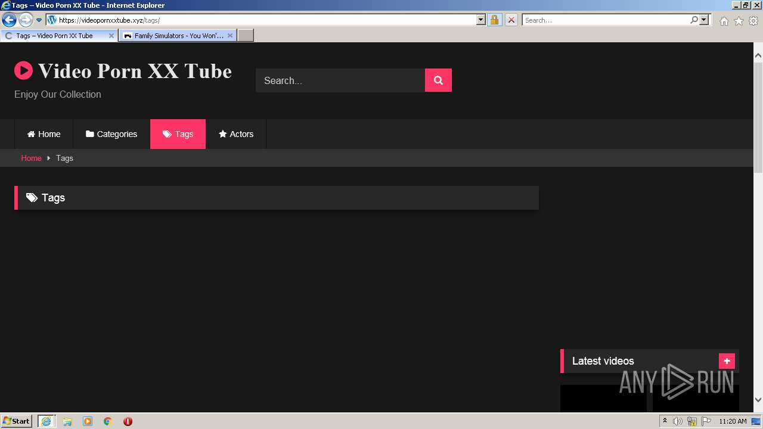Click the Enjoy Our Collection tagline
This screenshot has height=429, width=763.
(58, 94)
